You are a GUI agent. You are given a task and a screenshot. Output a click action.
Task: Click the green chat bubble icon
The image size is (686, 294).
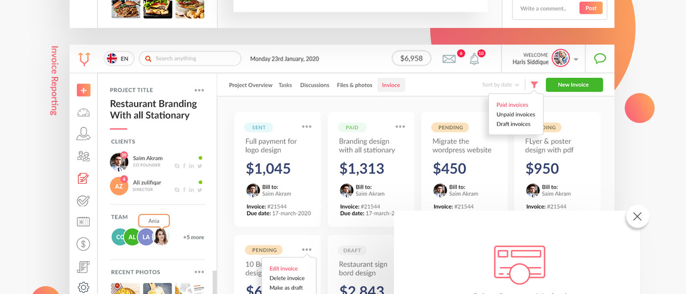click(x=600, y=59)
